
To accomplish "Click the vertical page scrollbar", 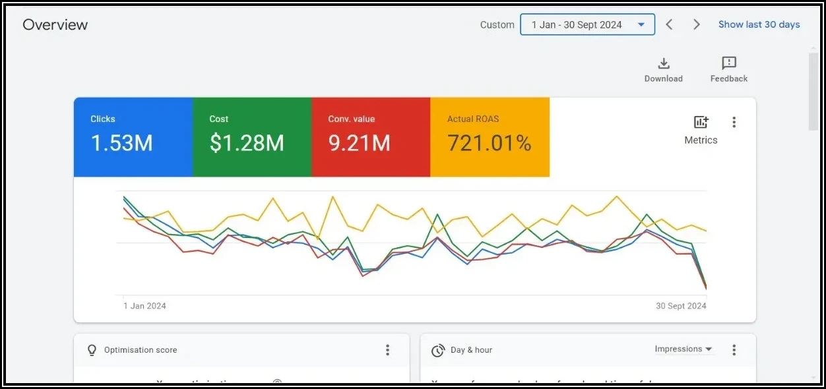I will [813, 92].
